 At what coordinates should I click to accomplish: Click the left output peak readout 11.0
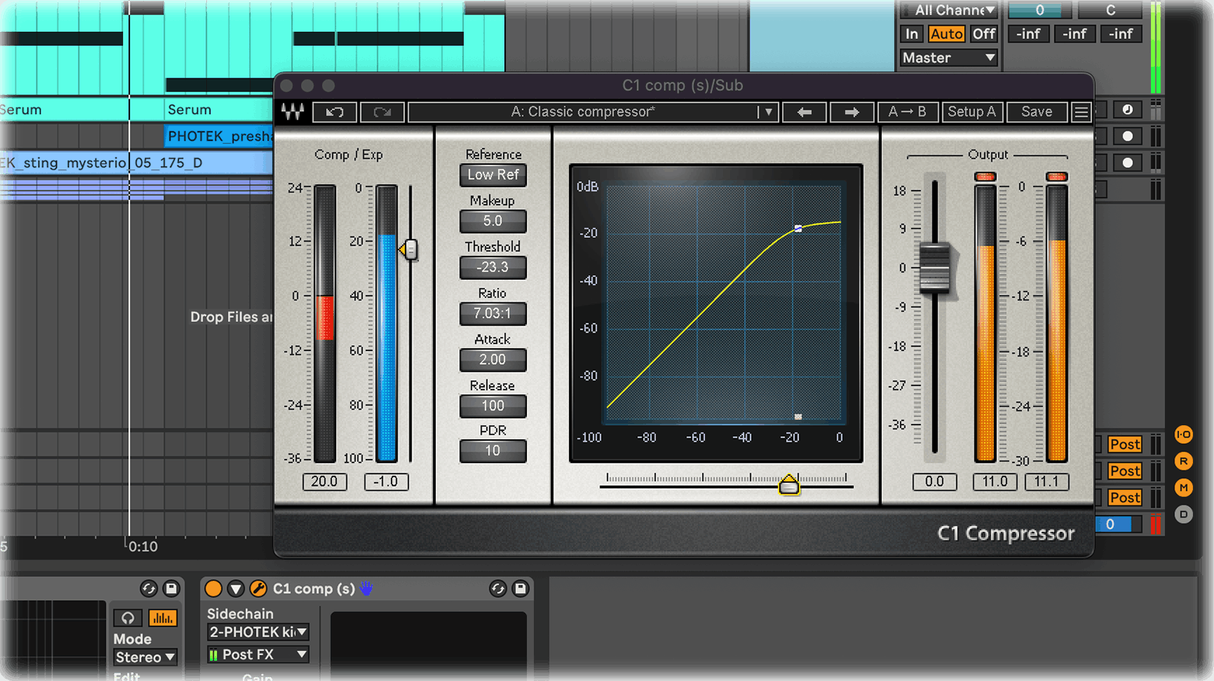(x=995, y=482)
